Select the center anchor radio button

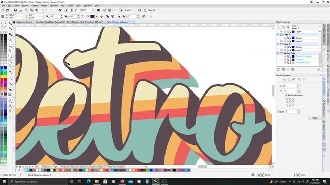pos(290,102)
